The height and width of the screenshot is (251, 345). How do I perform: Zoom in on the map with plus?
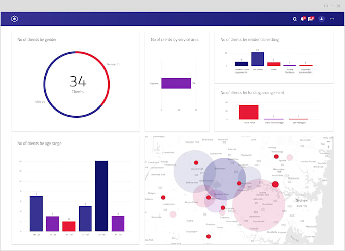click(x=328, y=147)
